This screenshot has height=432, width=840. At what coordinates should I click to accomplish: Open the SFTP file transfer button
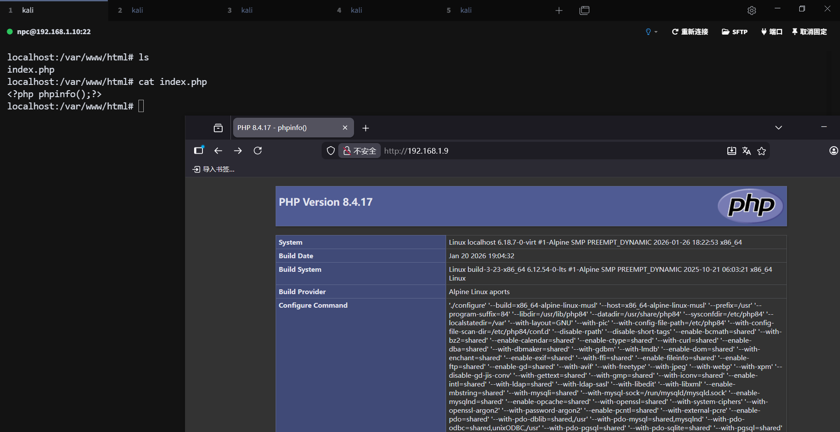734,32
